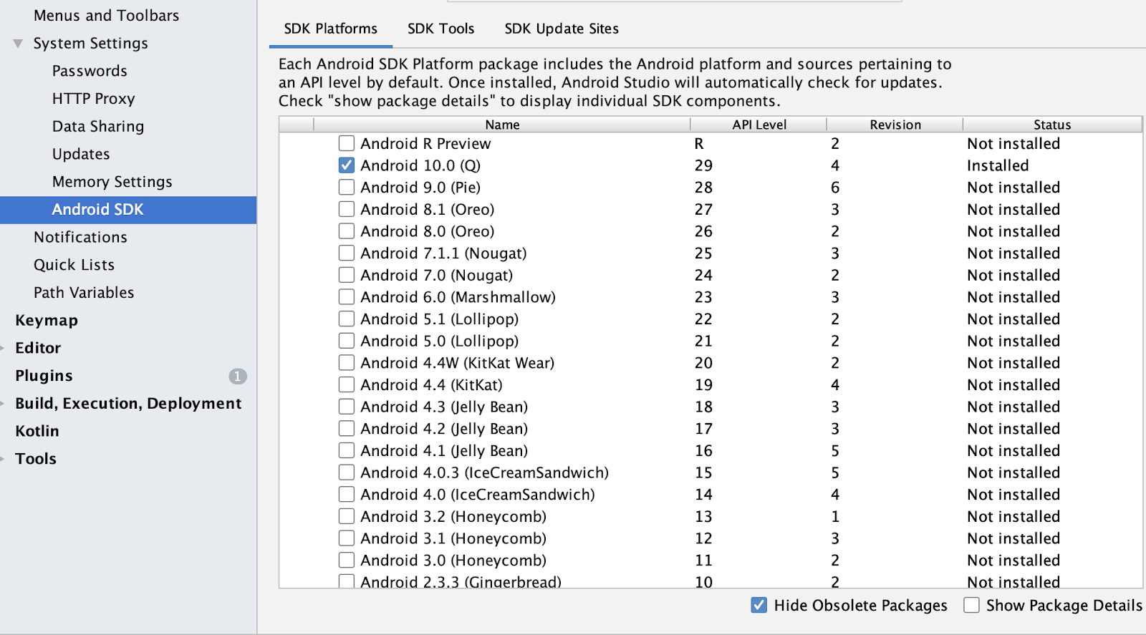The image size is (1146, 635).
Task: Open Notifications settings
Action: [80, 238]
